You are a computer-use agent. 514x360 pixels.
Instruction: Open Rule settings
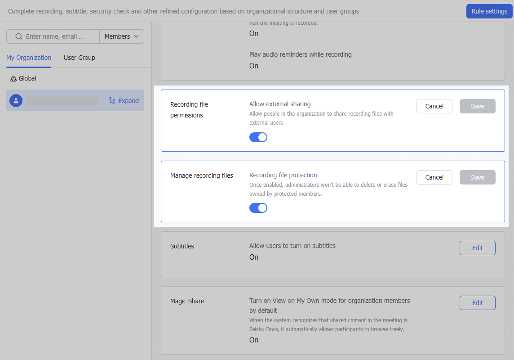click(x=489, y=11)
